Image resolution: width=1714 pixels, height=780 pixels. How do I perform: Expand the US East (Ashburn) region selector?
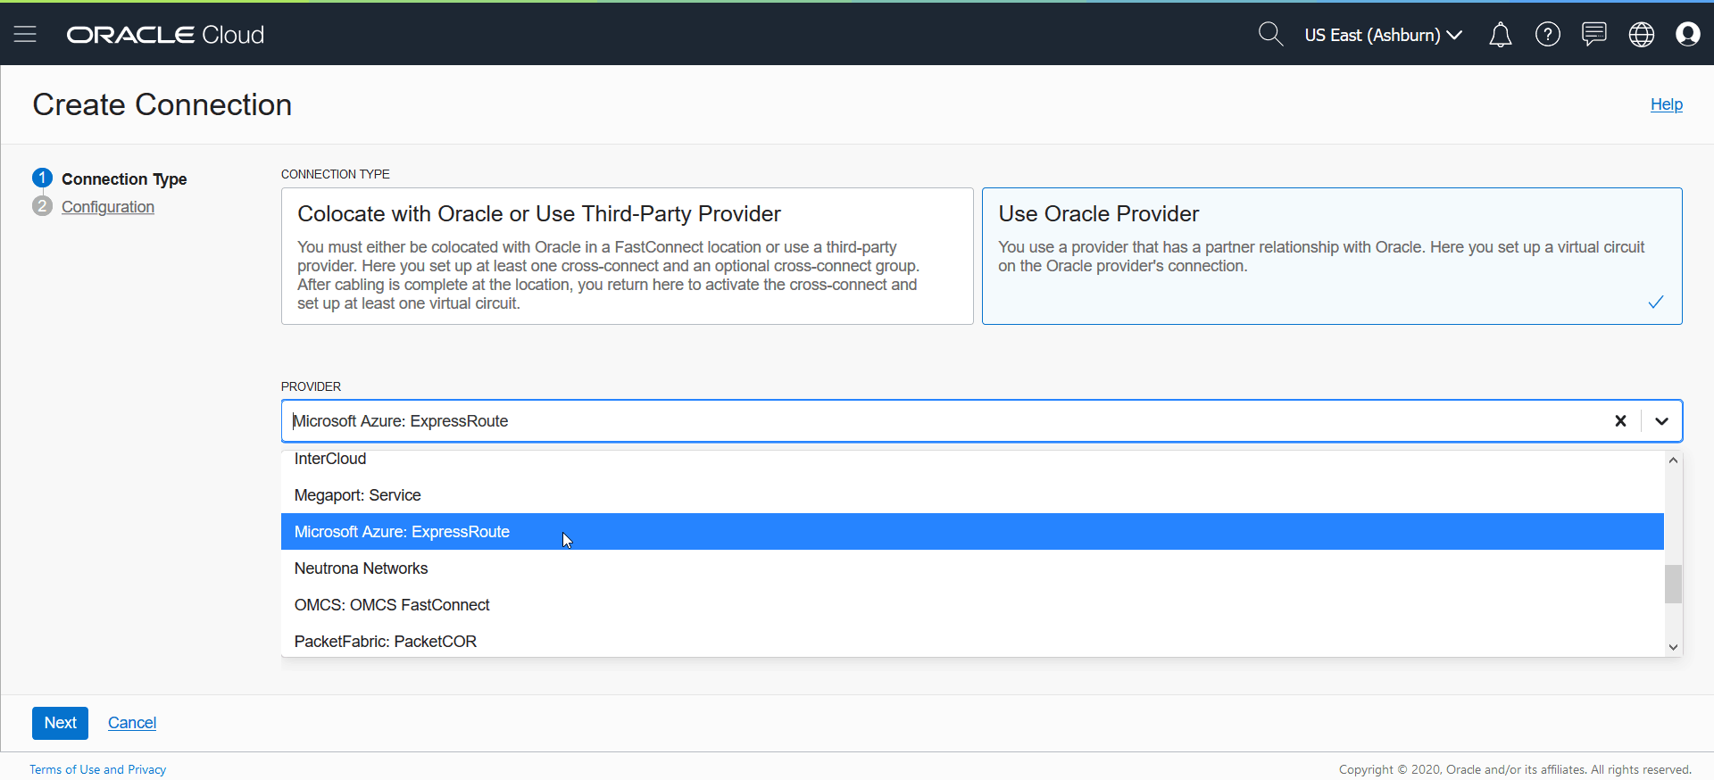(x=1382, y=35)
